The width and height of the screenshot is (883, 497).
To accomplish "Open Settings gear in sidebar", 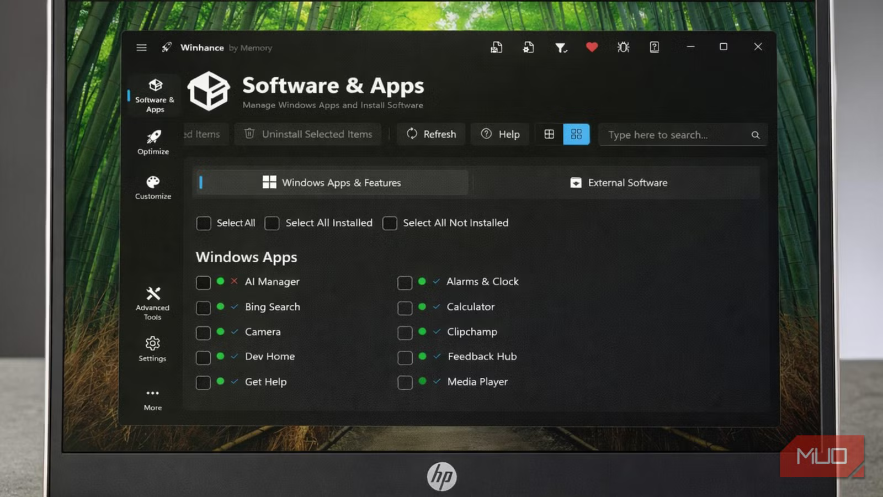I will [x=152, y=348].
